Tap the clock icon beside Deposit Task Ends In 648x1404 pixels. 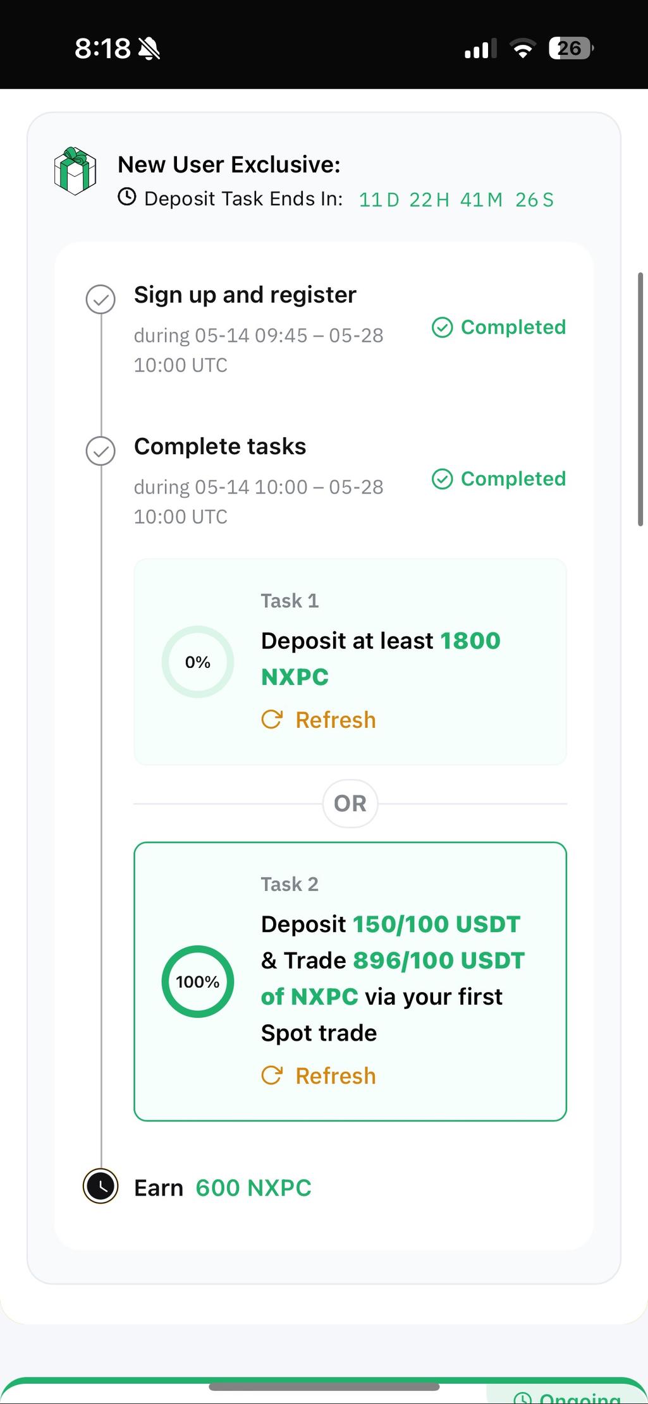[127, 197]
